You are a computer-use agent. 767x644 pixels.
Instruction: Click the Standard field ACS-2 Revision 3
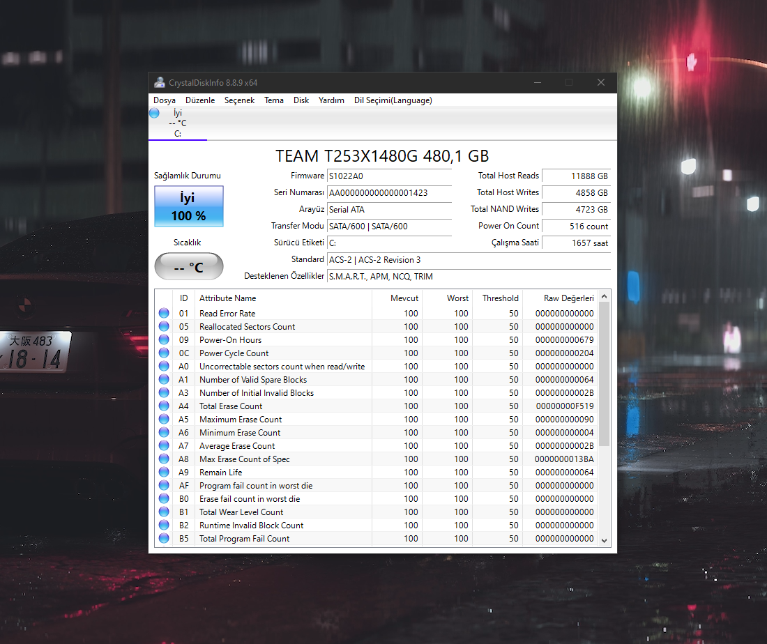click(469, 260)
